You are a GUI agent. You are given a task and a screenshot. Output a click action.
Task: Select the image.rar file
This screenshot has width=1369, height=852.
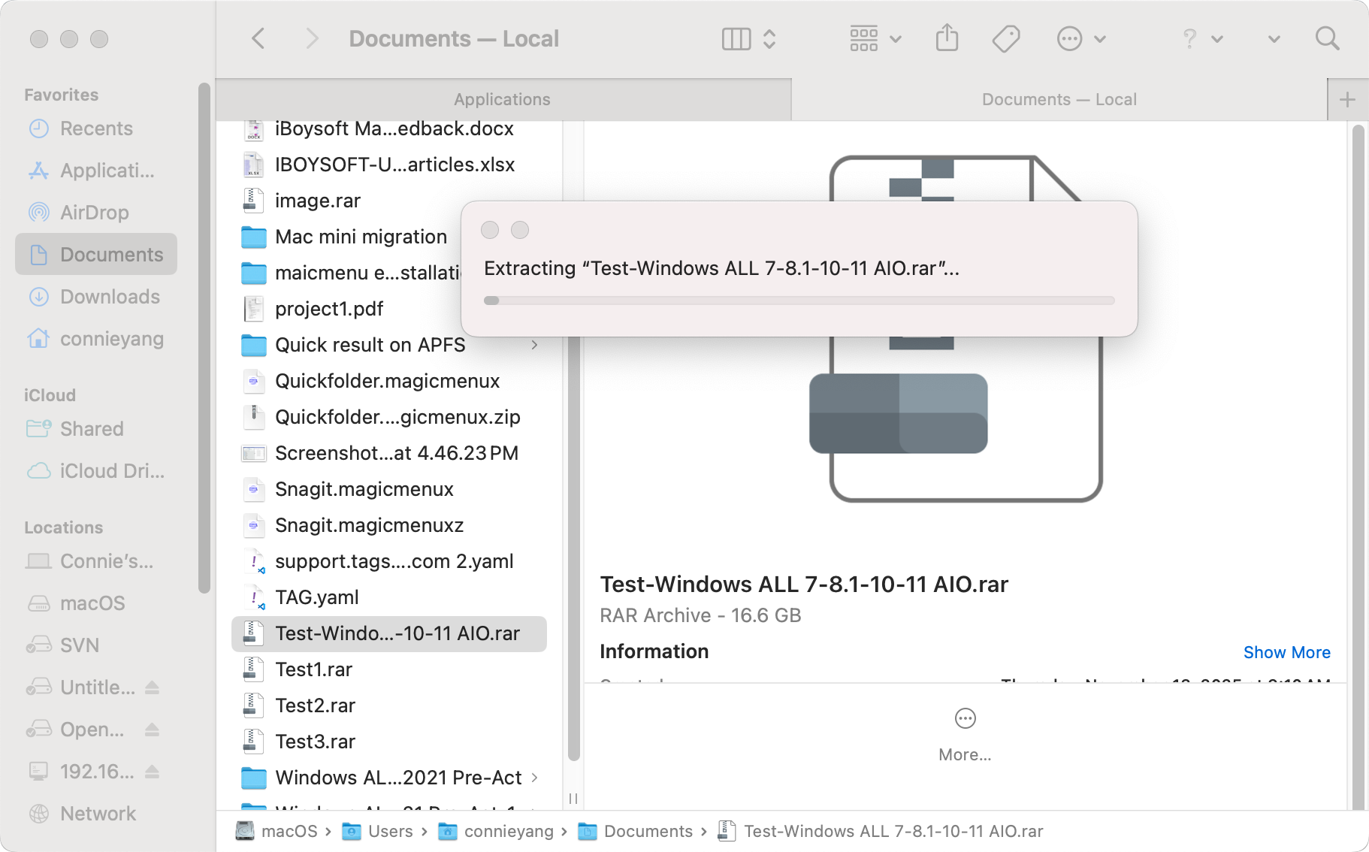tap(317, 201)
